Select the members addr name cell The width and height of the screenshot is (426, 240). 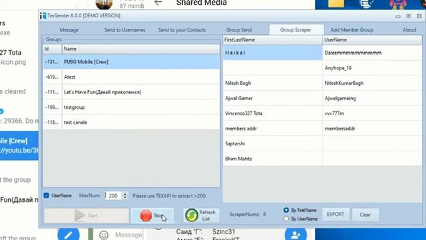pos(272,129)
